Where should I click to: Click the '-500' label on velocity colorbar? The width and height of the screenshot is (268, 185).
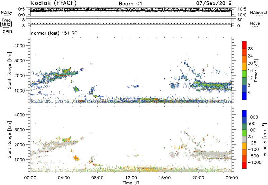[253, 156]
